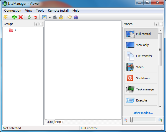Close the Modes panel
This screenshot has width=166, height=132.
pyautogui.click(x=161, y=24)
